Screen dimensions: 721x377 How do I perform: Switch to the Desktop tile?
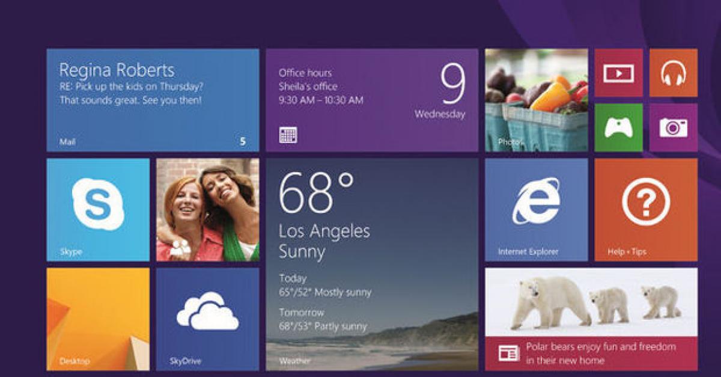[x=98, y=319]
